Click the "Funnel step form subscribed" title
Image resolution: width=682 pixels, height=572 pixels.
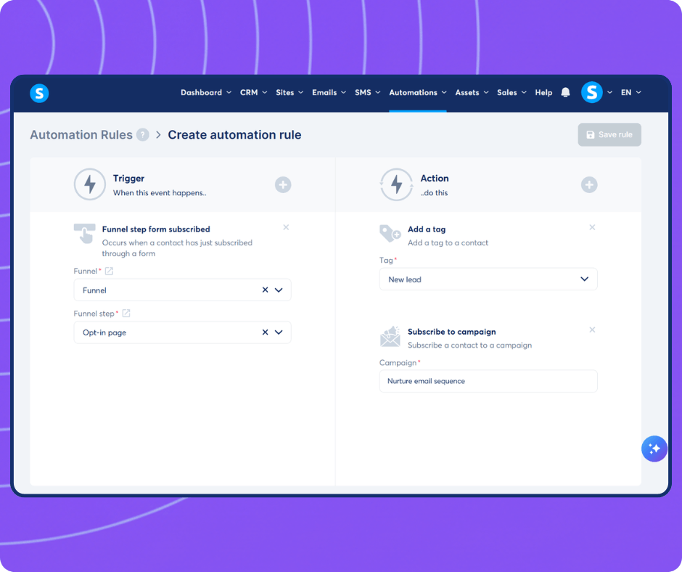point(156,229)
